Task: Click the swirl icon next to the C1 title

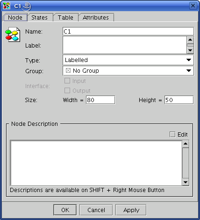Action: click(27, 7)
